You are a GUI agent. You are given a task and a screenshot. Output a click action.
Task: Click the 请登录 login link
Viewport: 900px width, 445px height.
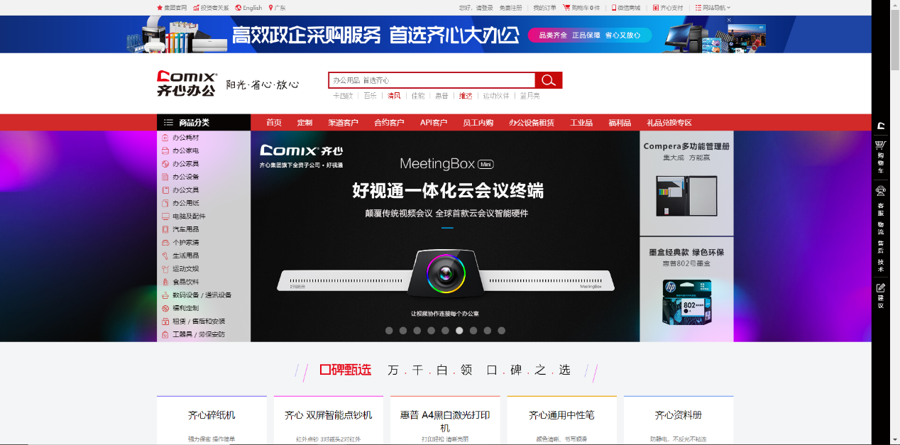pos(485,8)
